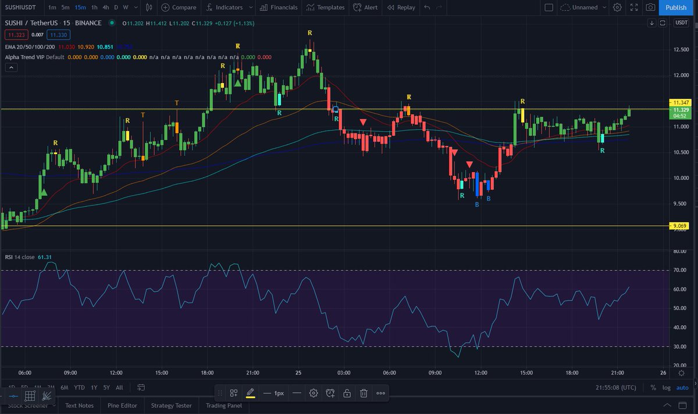Toggle auto scale

(682, 387)
